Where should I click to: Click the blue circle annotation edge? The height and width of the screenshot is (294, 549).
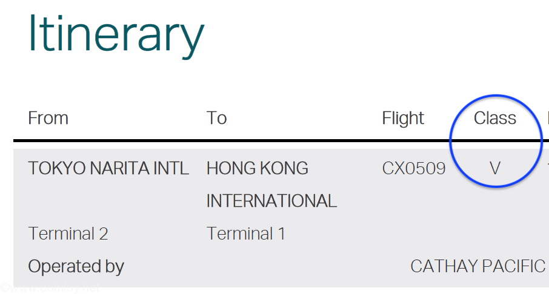[x=451, y=142]
